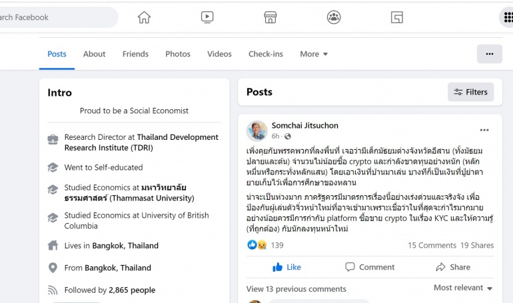This screenshot has width=513, height=303.
Task: Open the apps menu grid icon
Action: [507, 17]
